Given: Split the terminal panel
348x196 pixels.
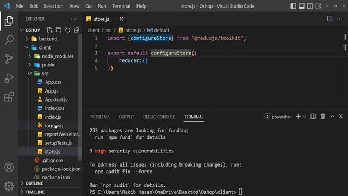Looking at the screenshot, I should (x=313, y=117).
